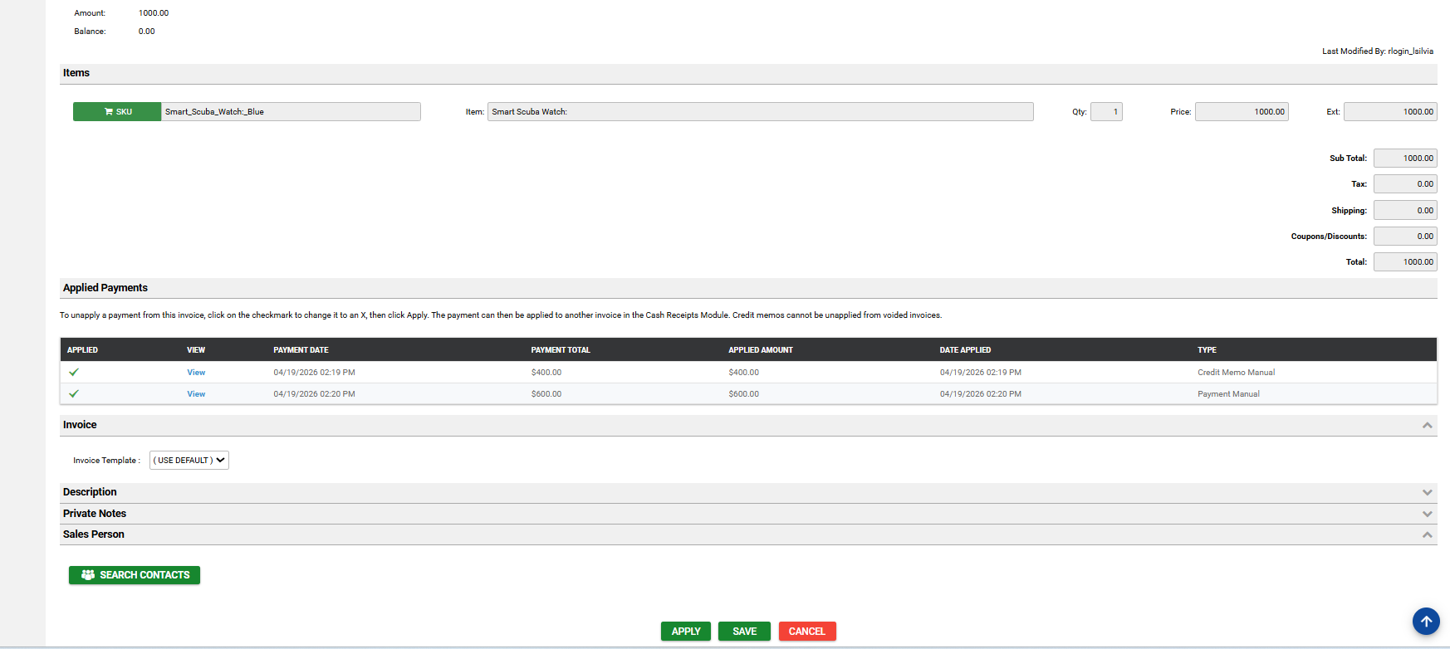Collapse the Invoice section
This screenshot has height=649, width=1450.
[1427, 425]
